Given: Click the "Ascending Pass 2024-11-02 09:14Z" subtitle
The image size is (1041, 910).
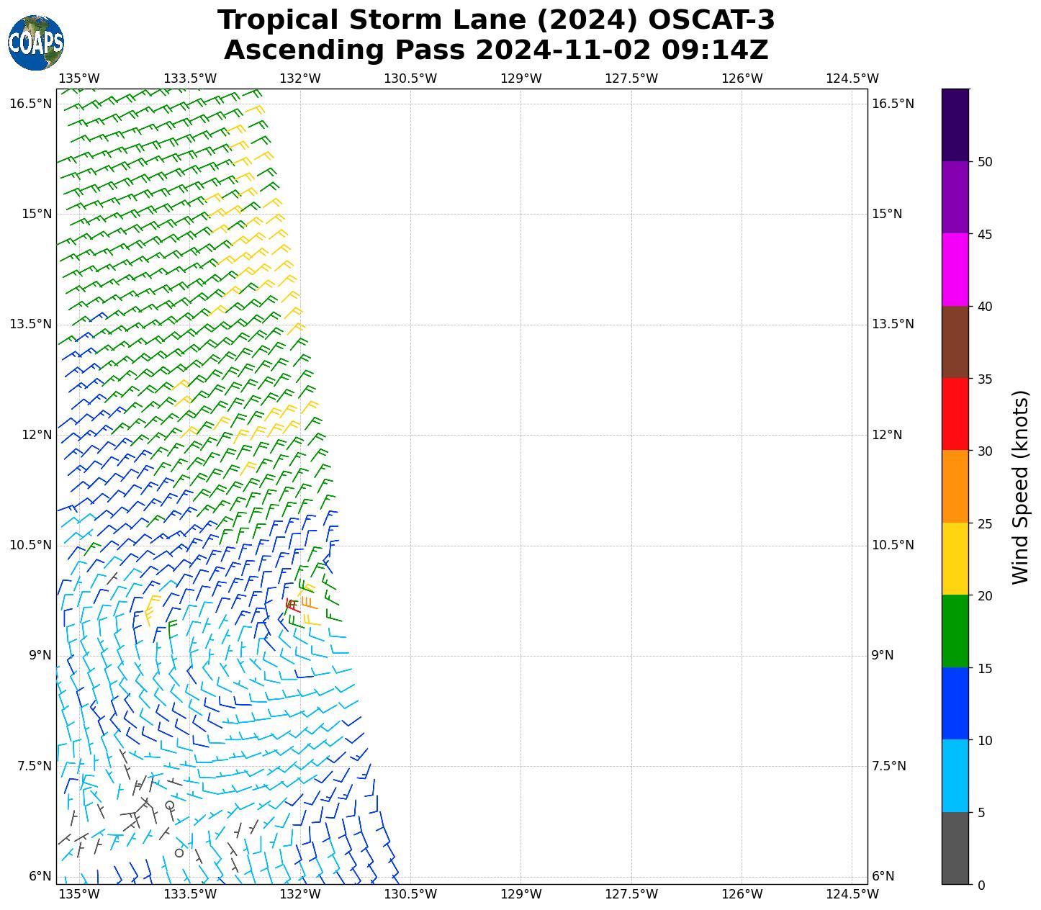Looking at the screenshot, I should (x=496, y=50).
